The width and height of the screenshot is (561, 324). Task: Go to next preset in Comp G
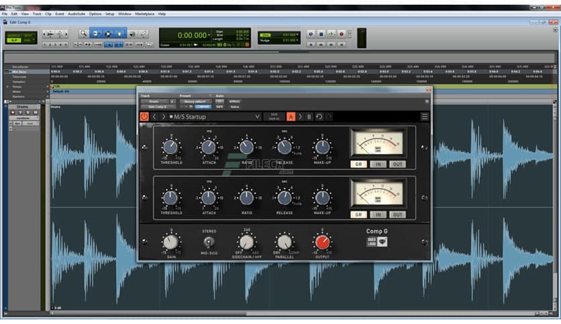(x=163, y=116)
